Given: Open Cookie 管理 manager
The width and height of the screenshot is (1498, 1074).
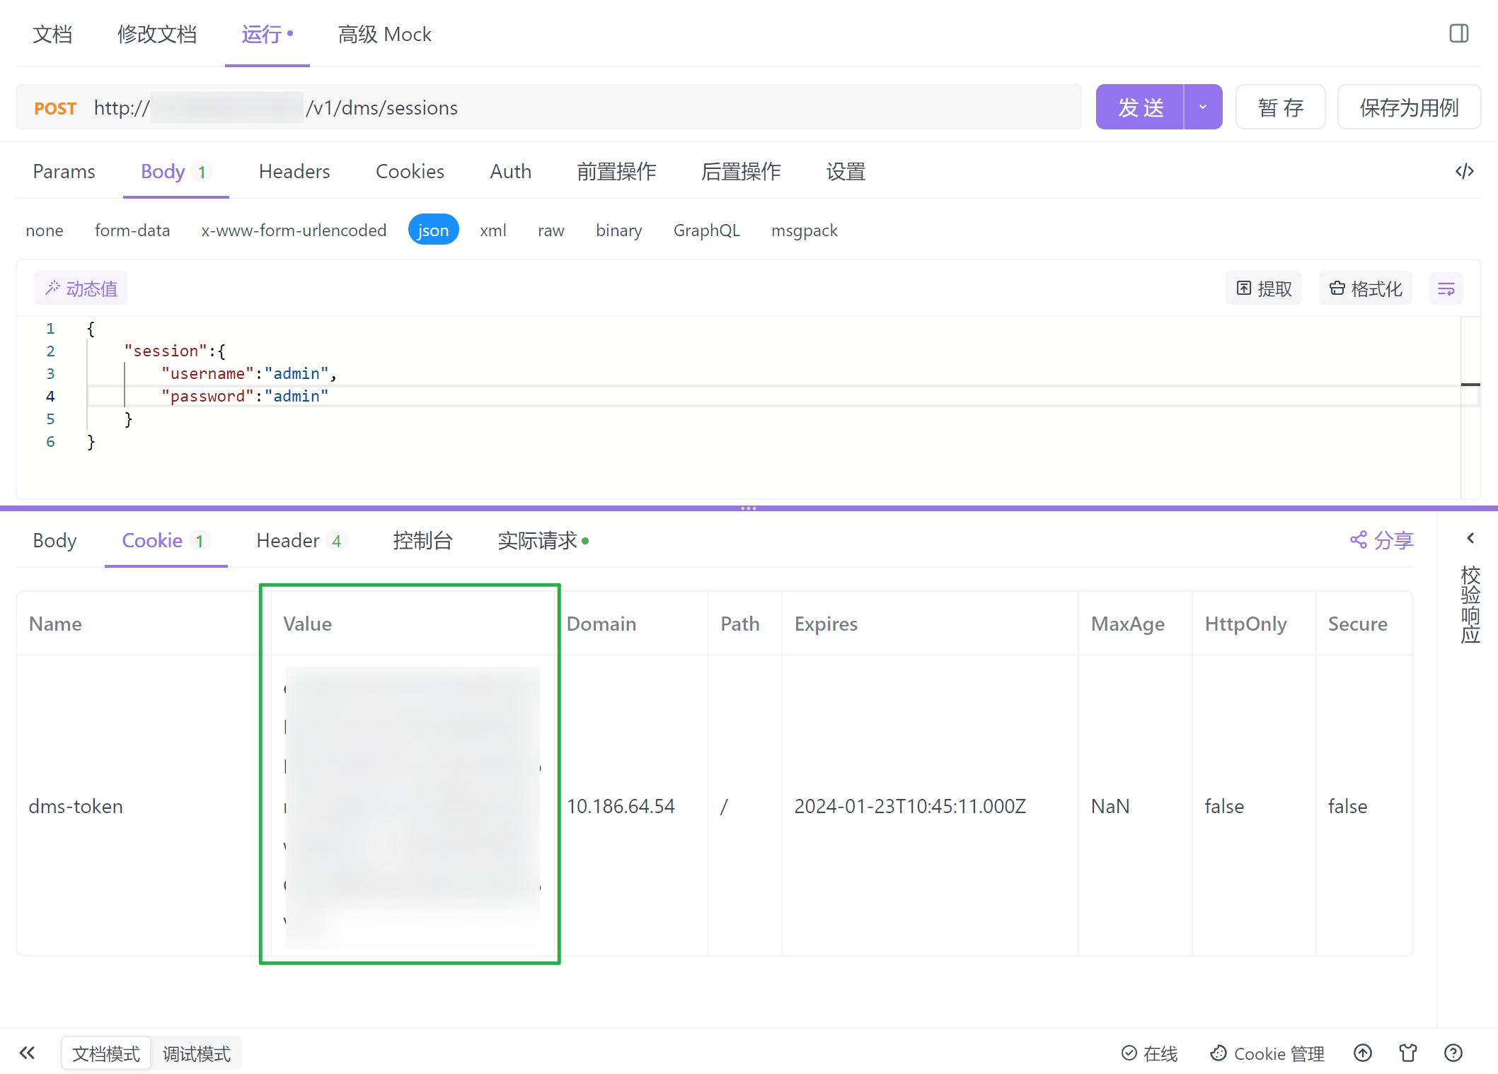Looking at the screenshot, I should (1267, 1053).
